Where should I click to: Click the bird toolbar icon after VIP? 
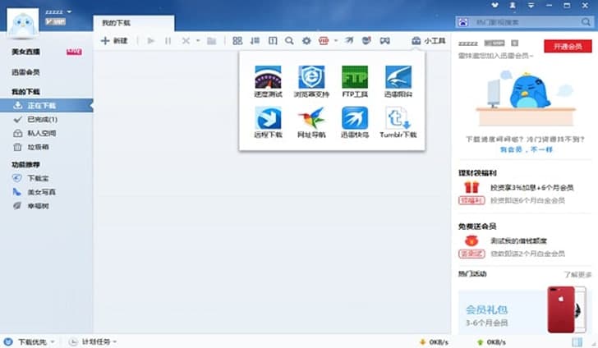[349, 40]
